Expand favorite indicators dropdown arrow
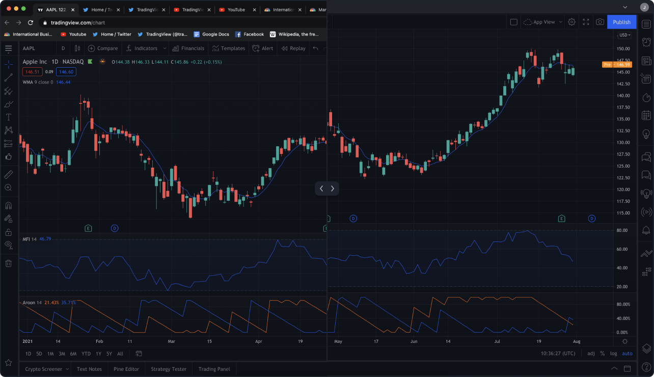 [x=164, y=48]
